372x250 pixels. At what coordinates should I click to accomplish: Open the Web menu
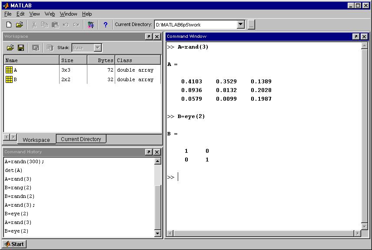pyautogui.click(x=50, y=14)
